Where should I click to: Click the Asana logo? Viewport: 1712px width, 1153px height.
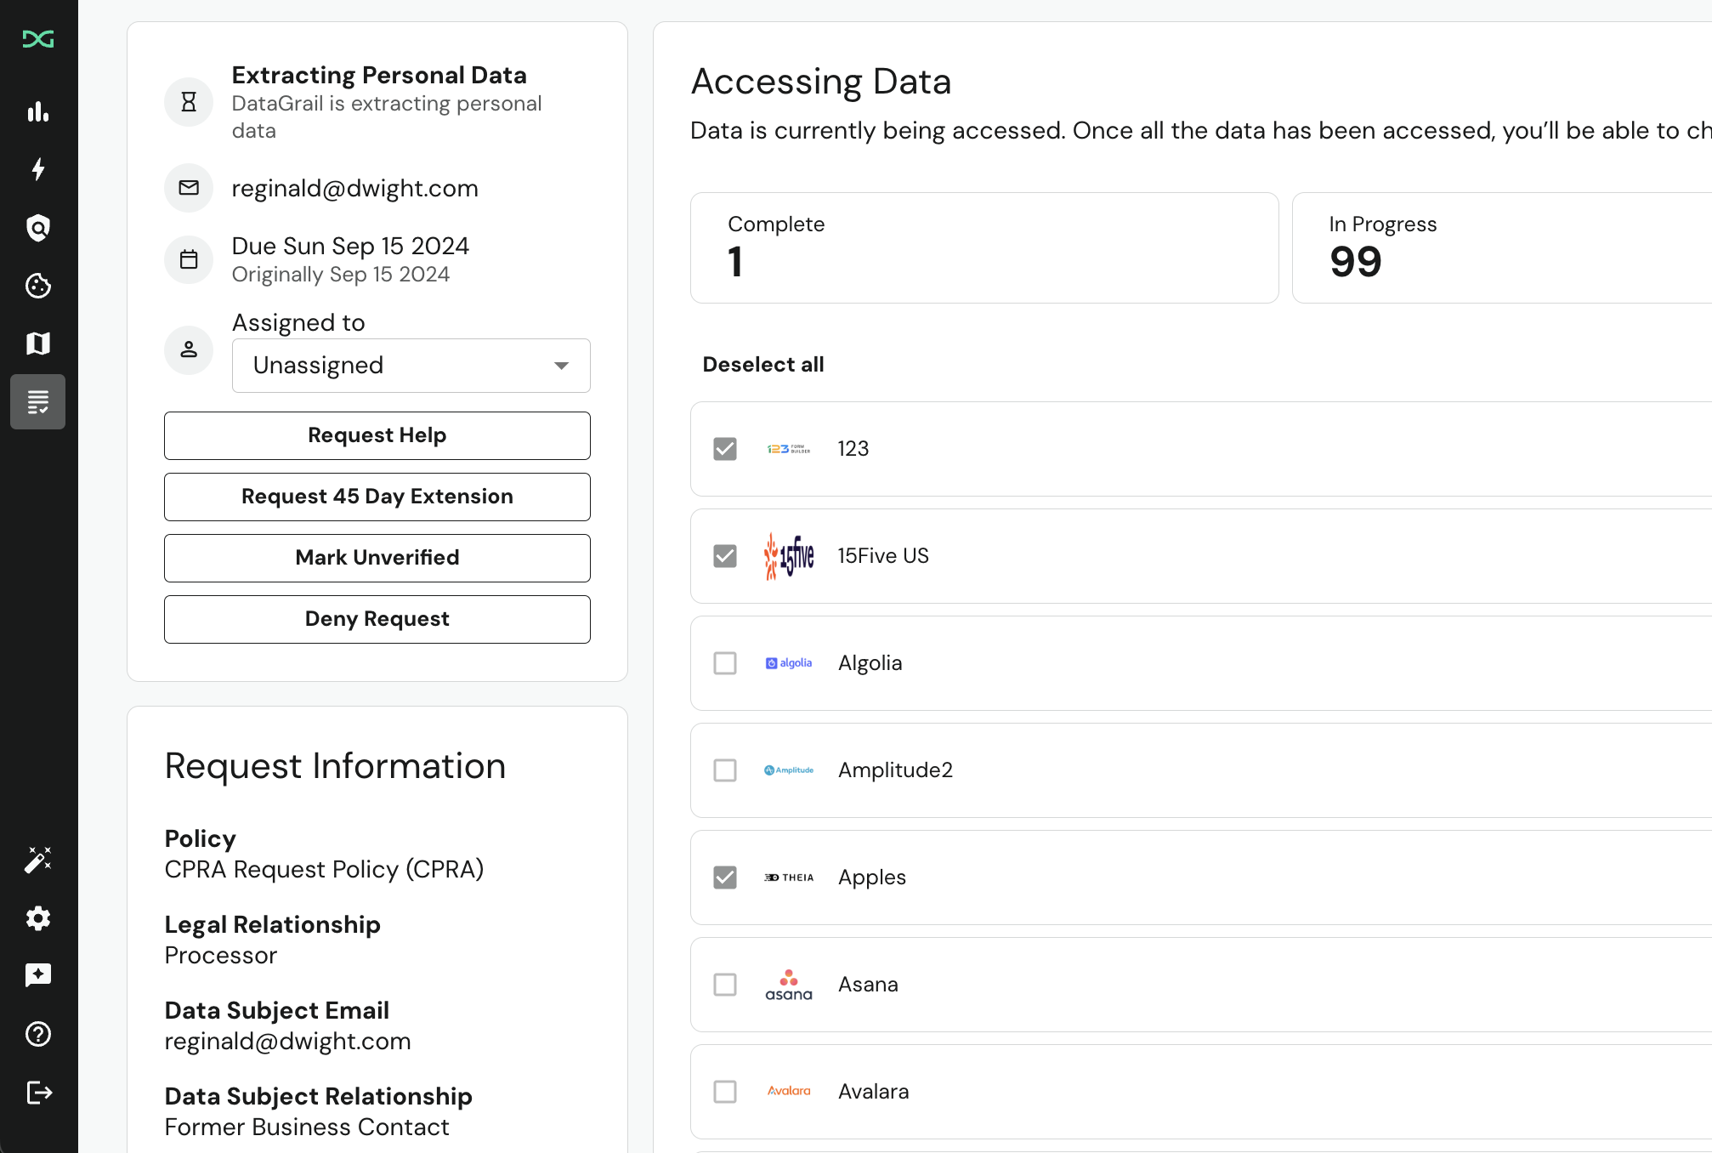point(789,985)
